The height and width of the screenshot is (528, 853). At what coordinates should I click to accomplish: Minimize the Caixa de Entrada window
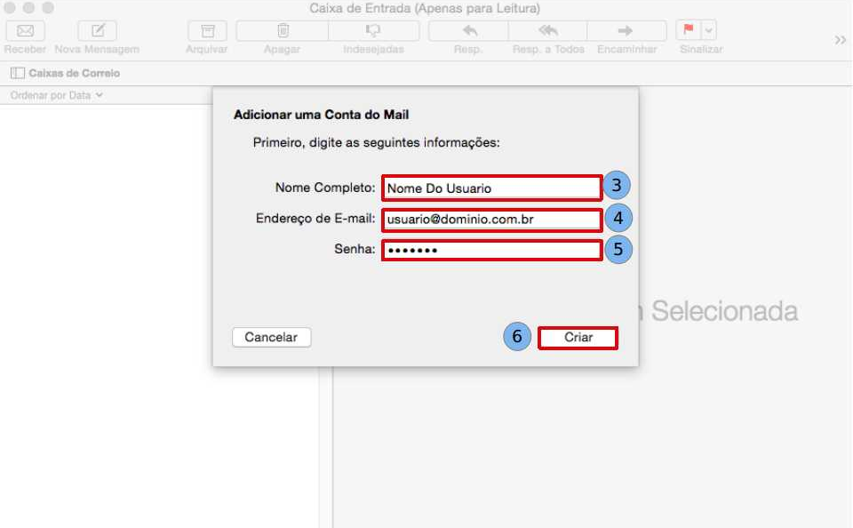click(28, 8)
